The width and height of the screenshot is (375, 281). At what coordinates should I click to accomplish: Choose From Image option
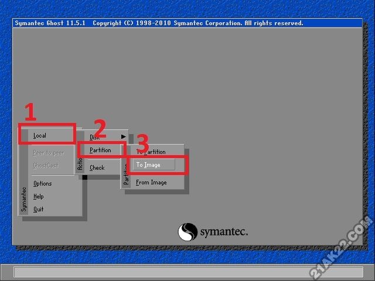151,183
